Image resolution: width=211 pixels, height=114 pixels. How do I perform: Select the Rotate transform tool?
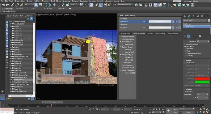tap(59, 5)
